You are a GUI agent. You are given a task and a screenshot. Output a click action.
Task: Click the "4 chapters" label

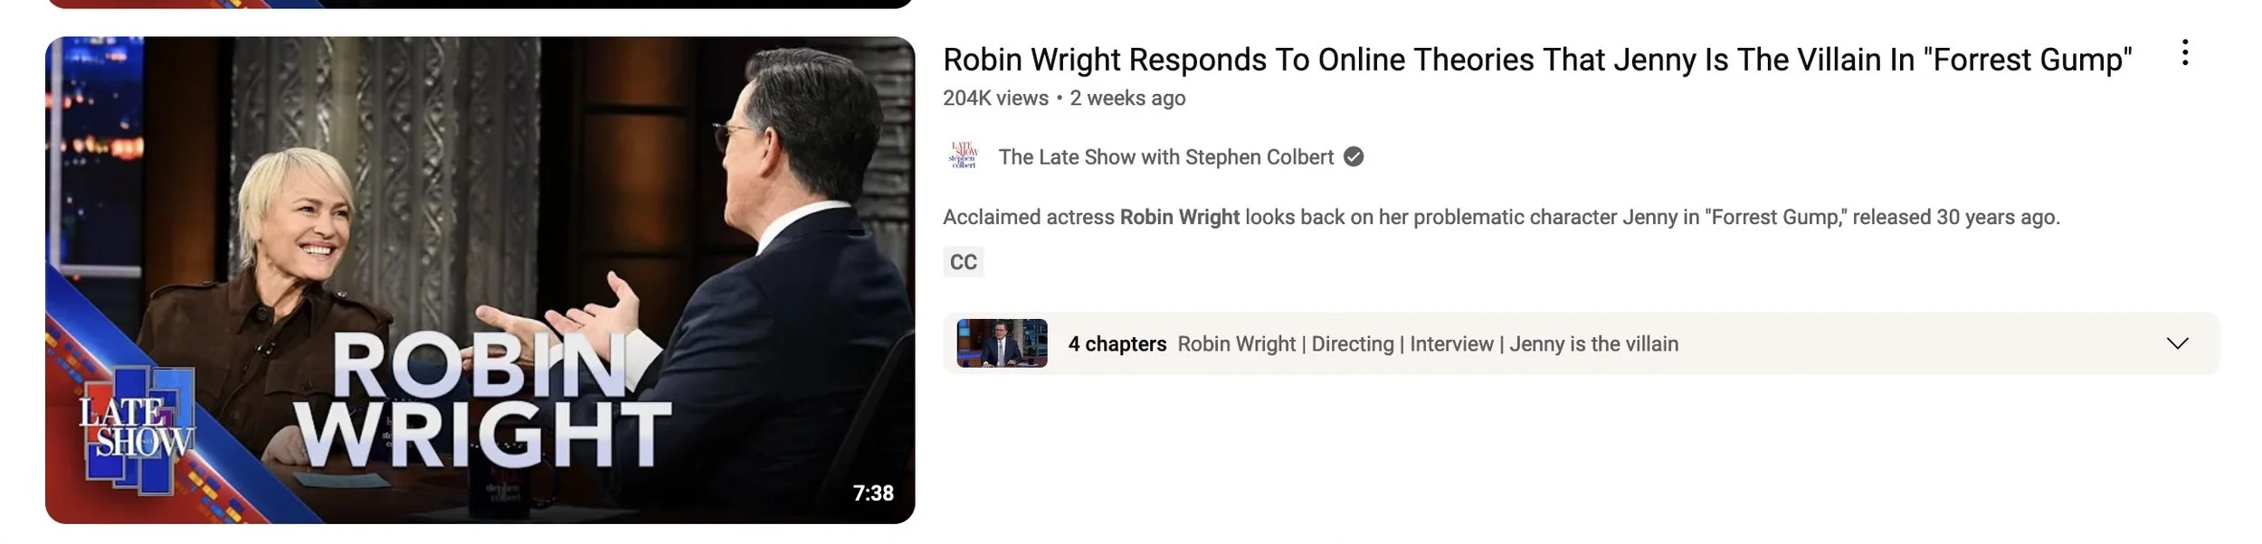click(1117, 343)
